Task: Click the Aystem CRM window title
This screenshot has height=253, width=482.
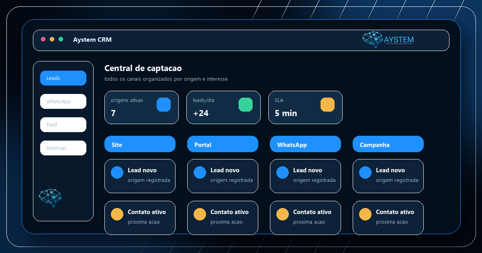Action: (x=92, y=40)
